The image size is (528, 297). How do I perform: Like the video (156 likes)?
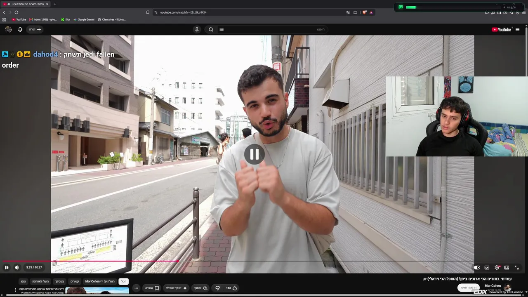tap(231, 288)
